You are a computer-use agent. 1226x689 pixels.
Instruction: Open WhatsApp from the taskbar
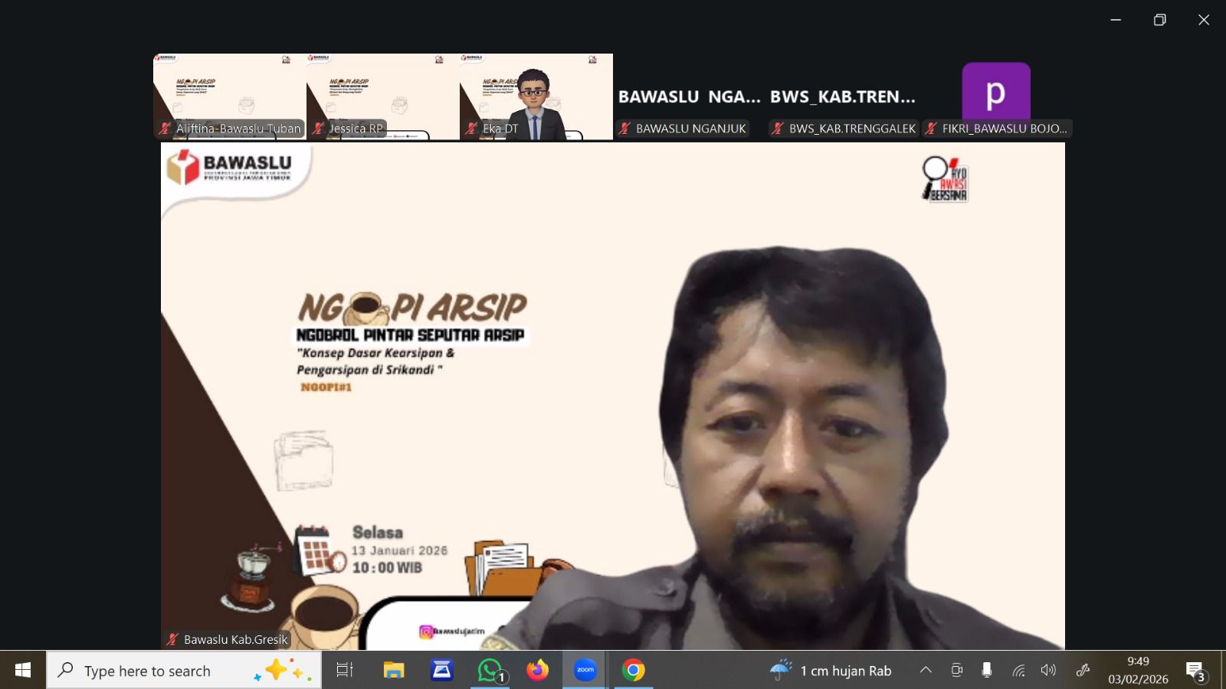coord(490,671)
